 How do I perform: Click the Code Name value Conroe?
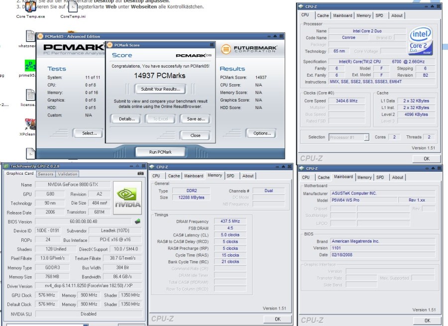pyautogui.click(x=348, y=37)
